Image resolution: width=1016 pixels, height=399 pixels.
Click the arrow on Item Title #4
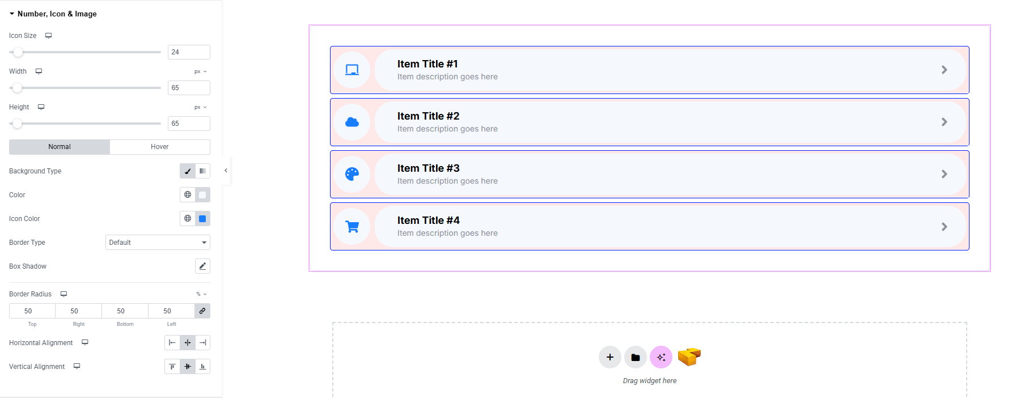pyautogui.click(x=944, y=227)
